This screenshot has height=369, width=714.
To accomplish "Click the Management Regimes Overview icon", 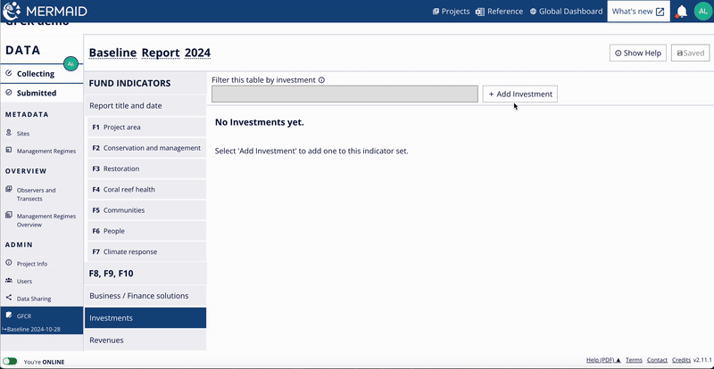I will click(9, 215).
